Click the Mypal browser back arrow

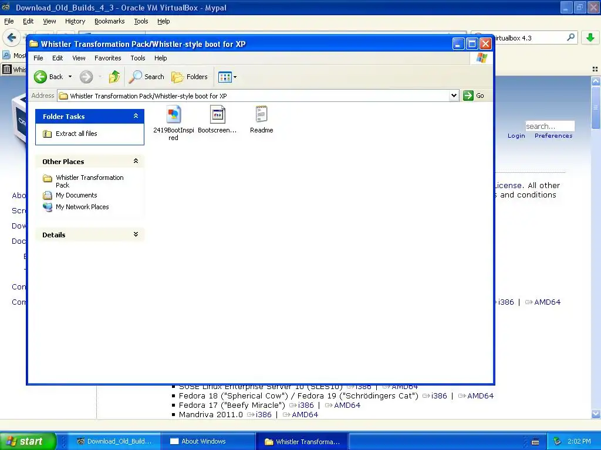12,37
